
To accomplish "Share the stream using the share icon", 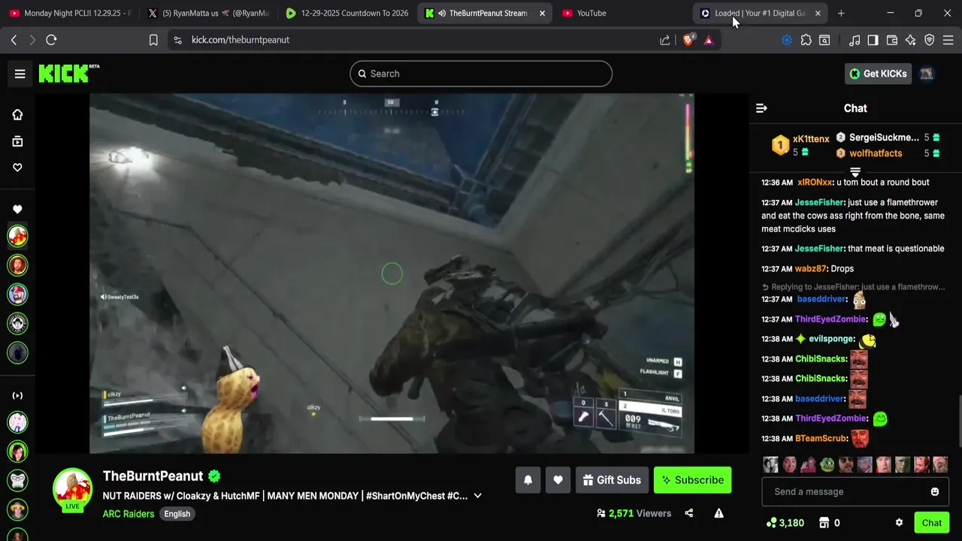I will pyautogui.click(x=688, y=513).
